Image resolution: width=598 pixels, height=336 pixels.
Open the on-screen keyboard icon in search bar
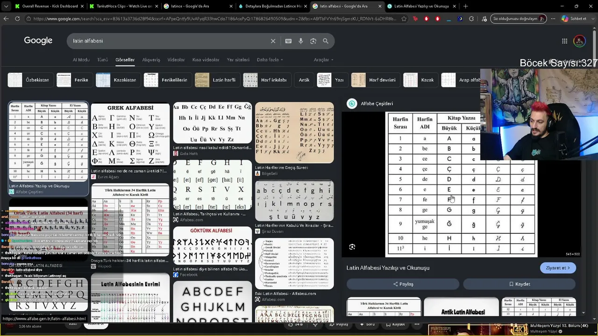click(x=288, y=41)
